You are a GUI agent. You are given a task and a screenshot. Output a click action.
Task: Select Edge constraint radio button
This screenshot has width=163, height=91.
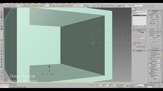click(155, 16)
